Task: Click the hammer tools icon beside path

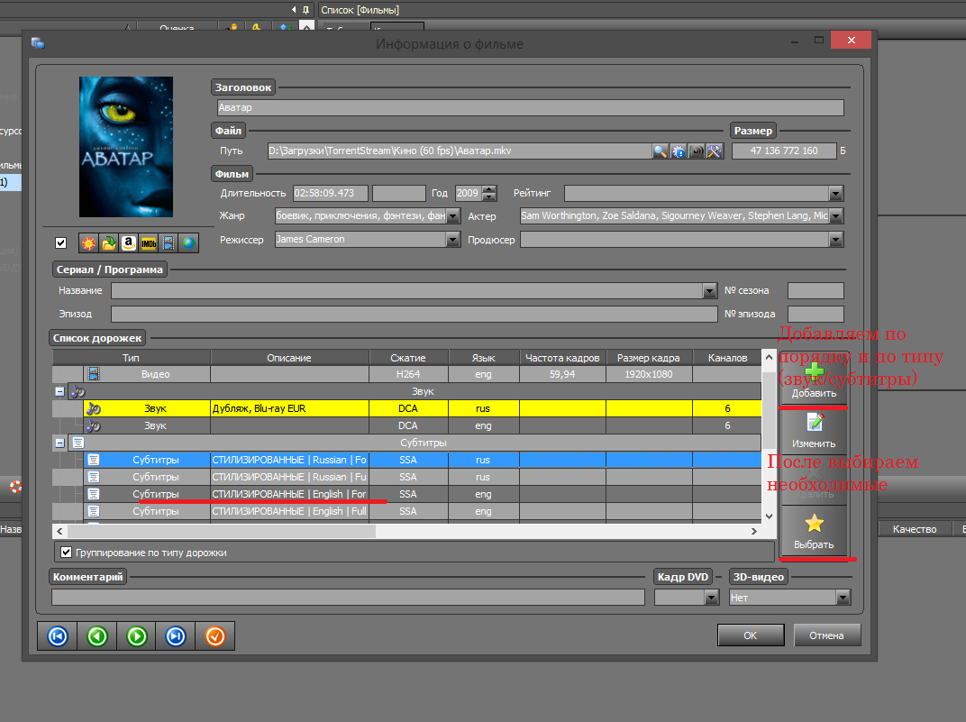Action: click(x=715, y=151)
